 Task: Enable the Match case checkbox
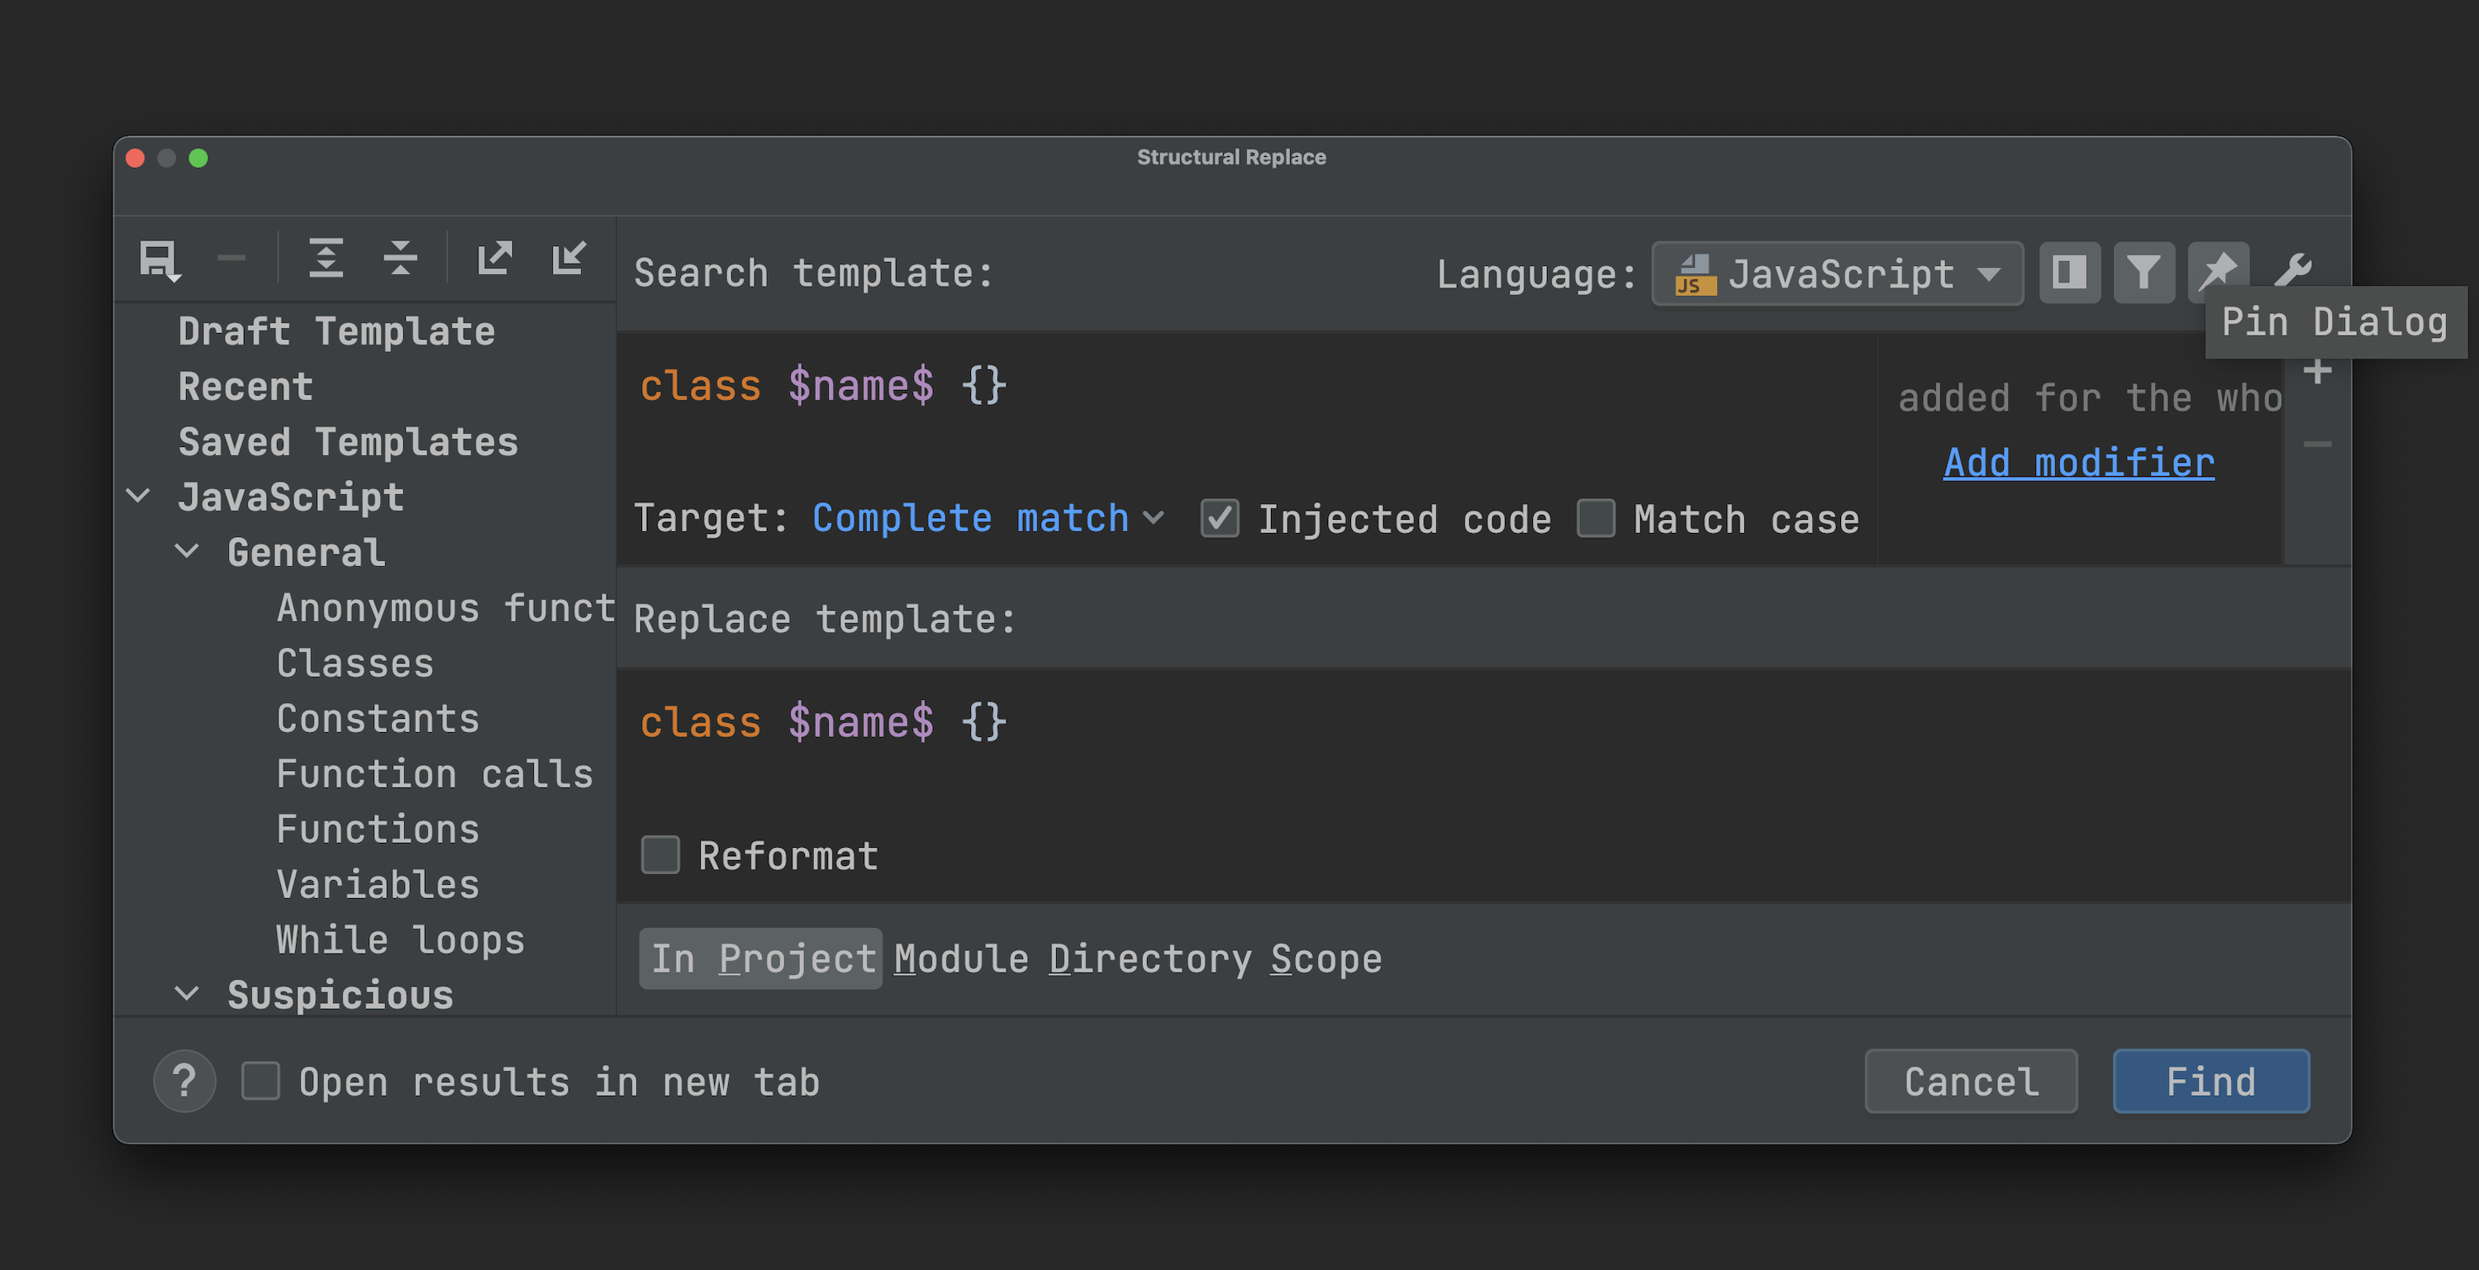(1596, 519)
